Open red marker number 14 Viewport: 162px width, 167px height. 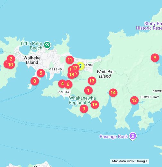(113, 93)
